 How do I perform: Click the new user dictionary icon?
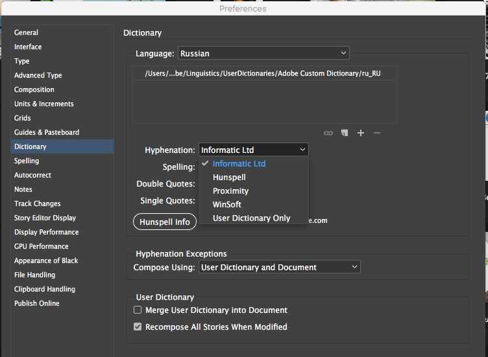pyautogui.click(x=345, y=133)
